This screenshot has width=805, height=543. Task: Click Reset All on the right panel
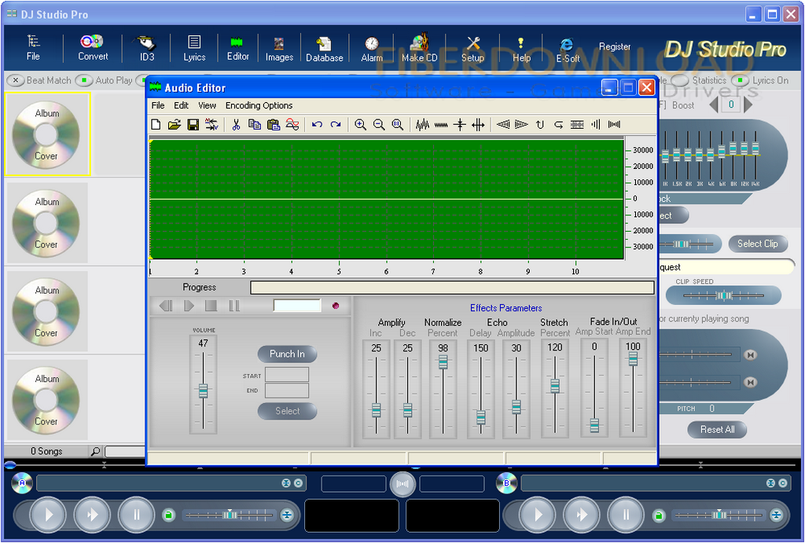pos(716,430)
